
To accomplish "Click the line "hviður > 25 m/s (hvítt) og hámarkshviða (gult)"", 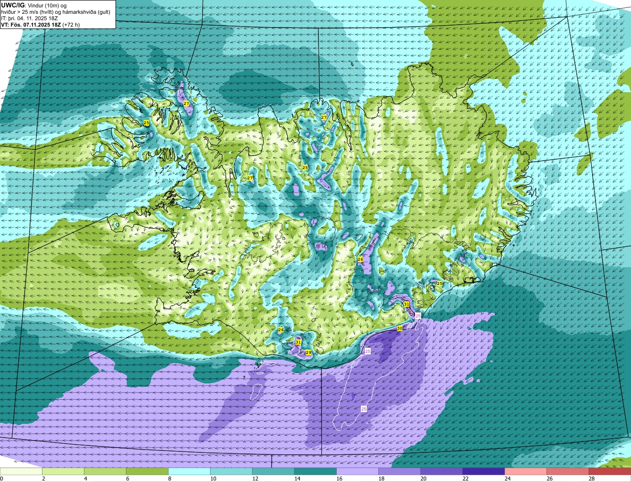I will click(56, 11).
